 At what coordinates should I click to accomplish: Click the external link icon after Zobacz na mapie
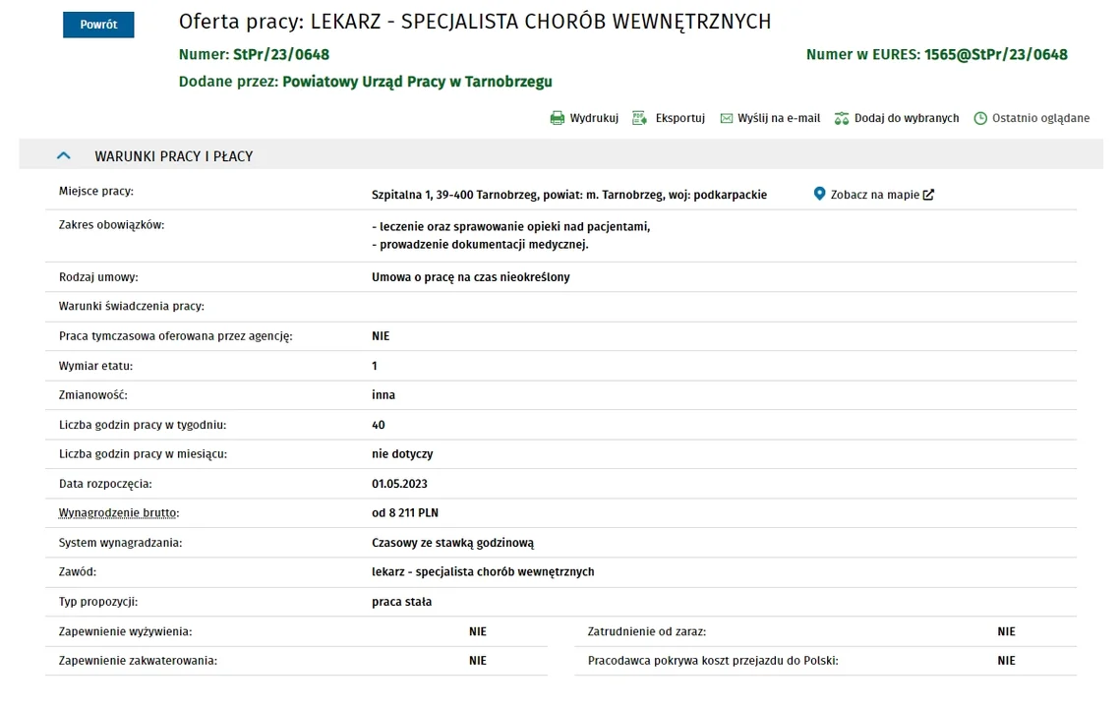(x=928, y=195)
